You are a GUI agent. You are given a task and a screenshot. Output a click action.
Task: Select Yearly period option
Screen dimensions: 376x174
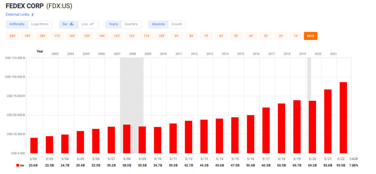pyautogui.click(x=113, y=24)
